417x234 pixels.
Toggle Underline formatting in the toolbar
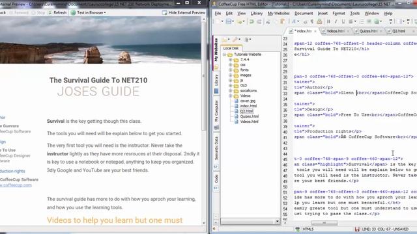[x=343, y=21]
